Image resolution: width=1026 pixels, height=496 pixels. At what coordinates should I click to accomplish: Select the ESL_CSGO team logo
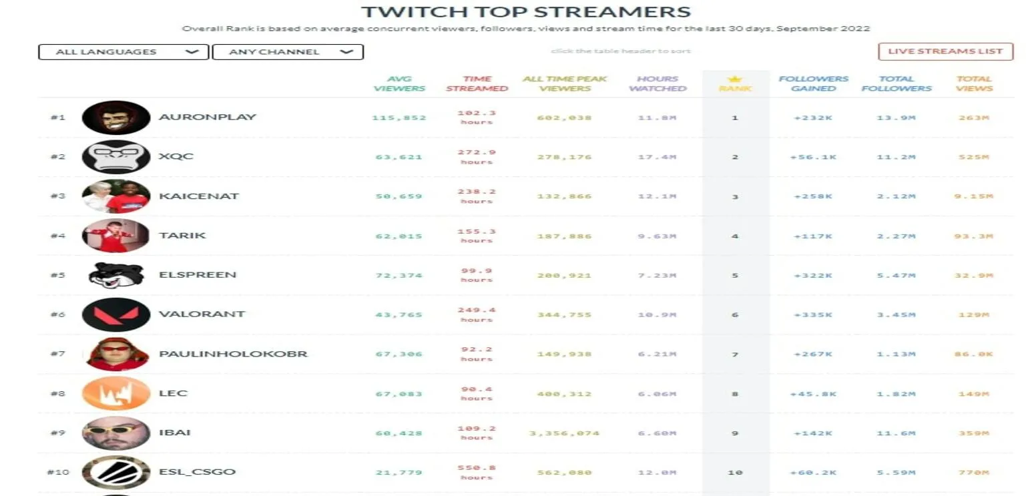point(115,471)
